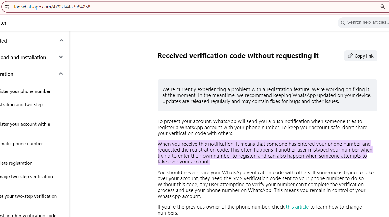Click the faq.whatsapp.com URL in address bar
The height and width of the screenshot is (217, 389).
(x=52, y=7)
